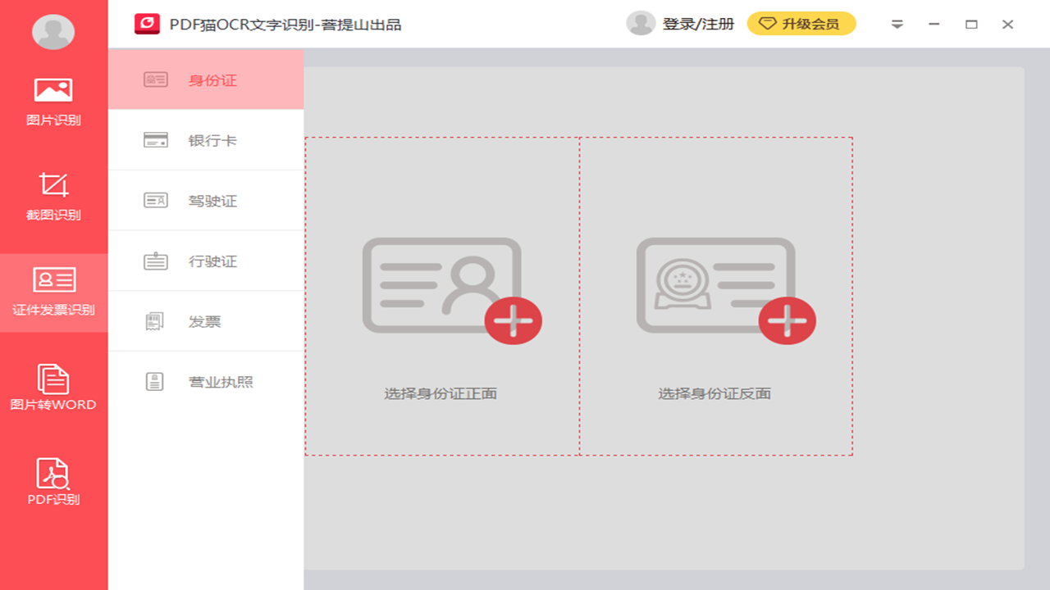Click the 身份证 card icon in submenu

(155, 79)
